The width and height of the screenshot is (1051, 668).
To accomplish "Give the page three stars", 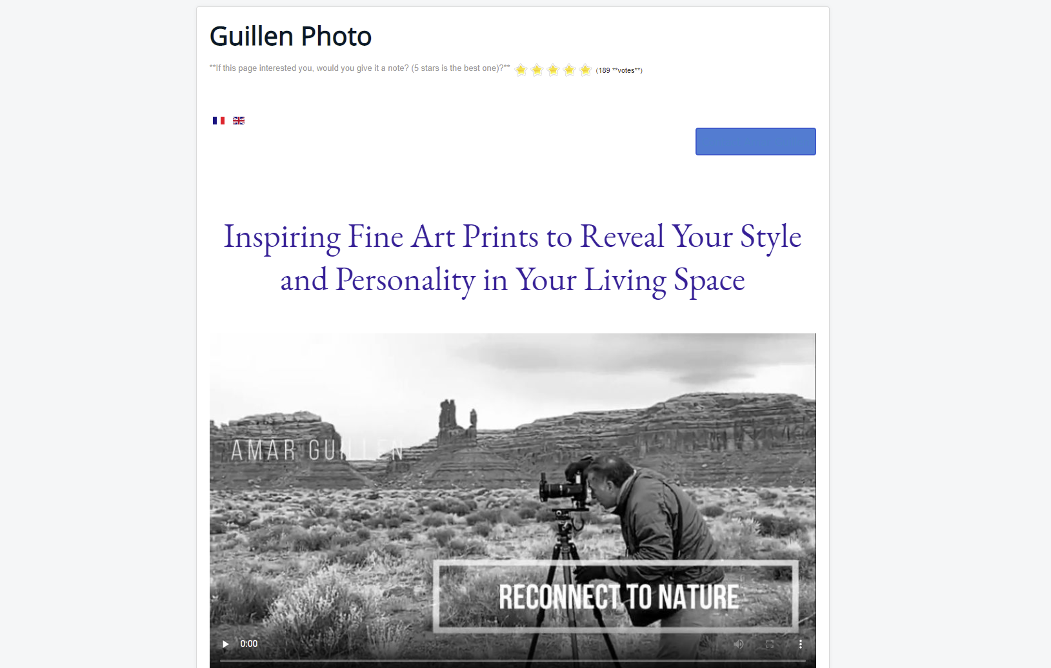I will (x=554, y=70).
